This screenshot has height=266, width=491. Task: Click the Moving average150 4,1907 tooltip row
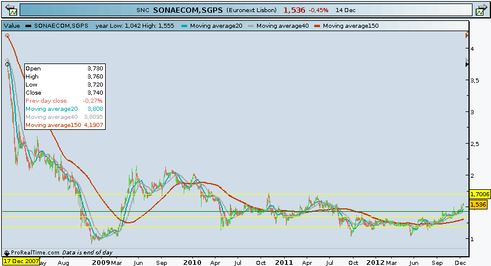(65, 125)
